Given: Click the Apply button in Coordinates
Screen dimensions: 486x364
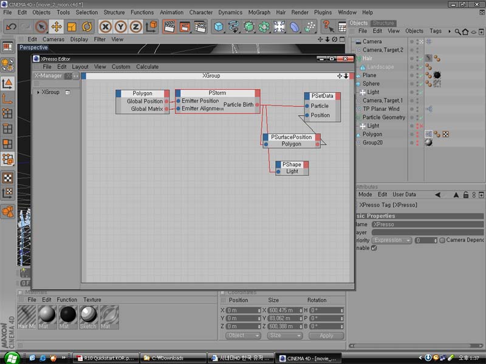Looking at the screenshot, I should [326, 335].
